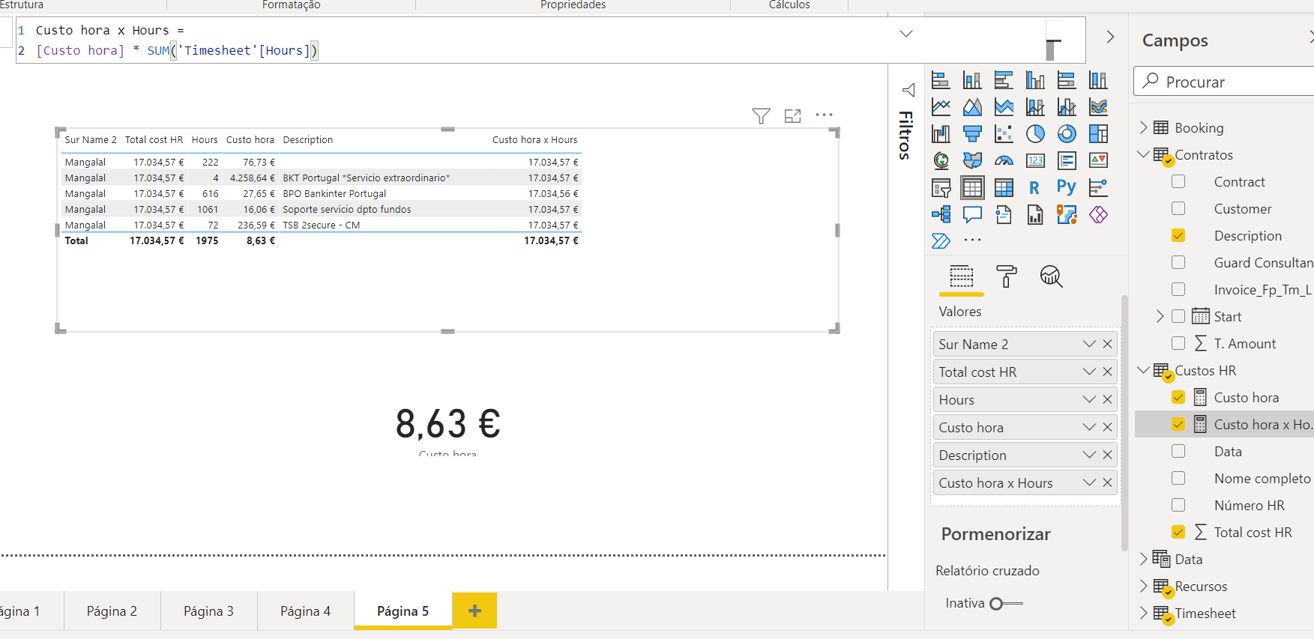Pick the area chart visual
1314x639 pixels.
pyautogui.click(x=972, y=107)
